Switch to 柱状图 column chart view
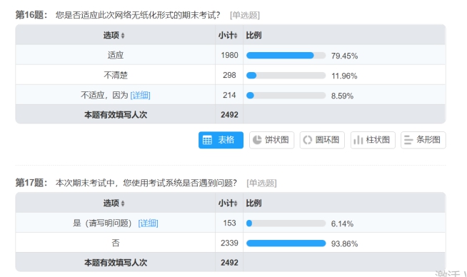The height and width of the screenshot is (277, 467). coord(373,140)
